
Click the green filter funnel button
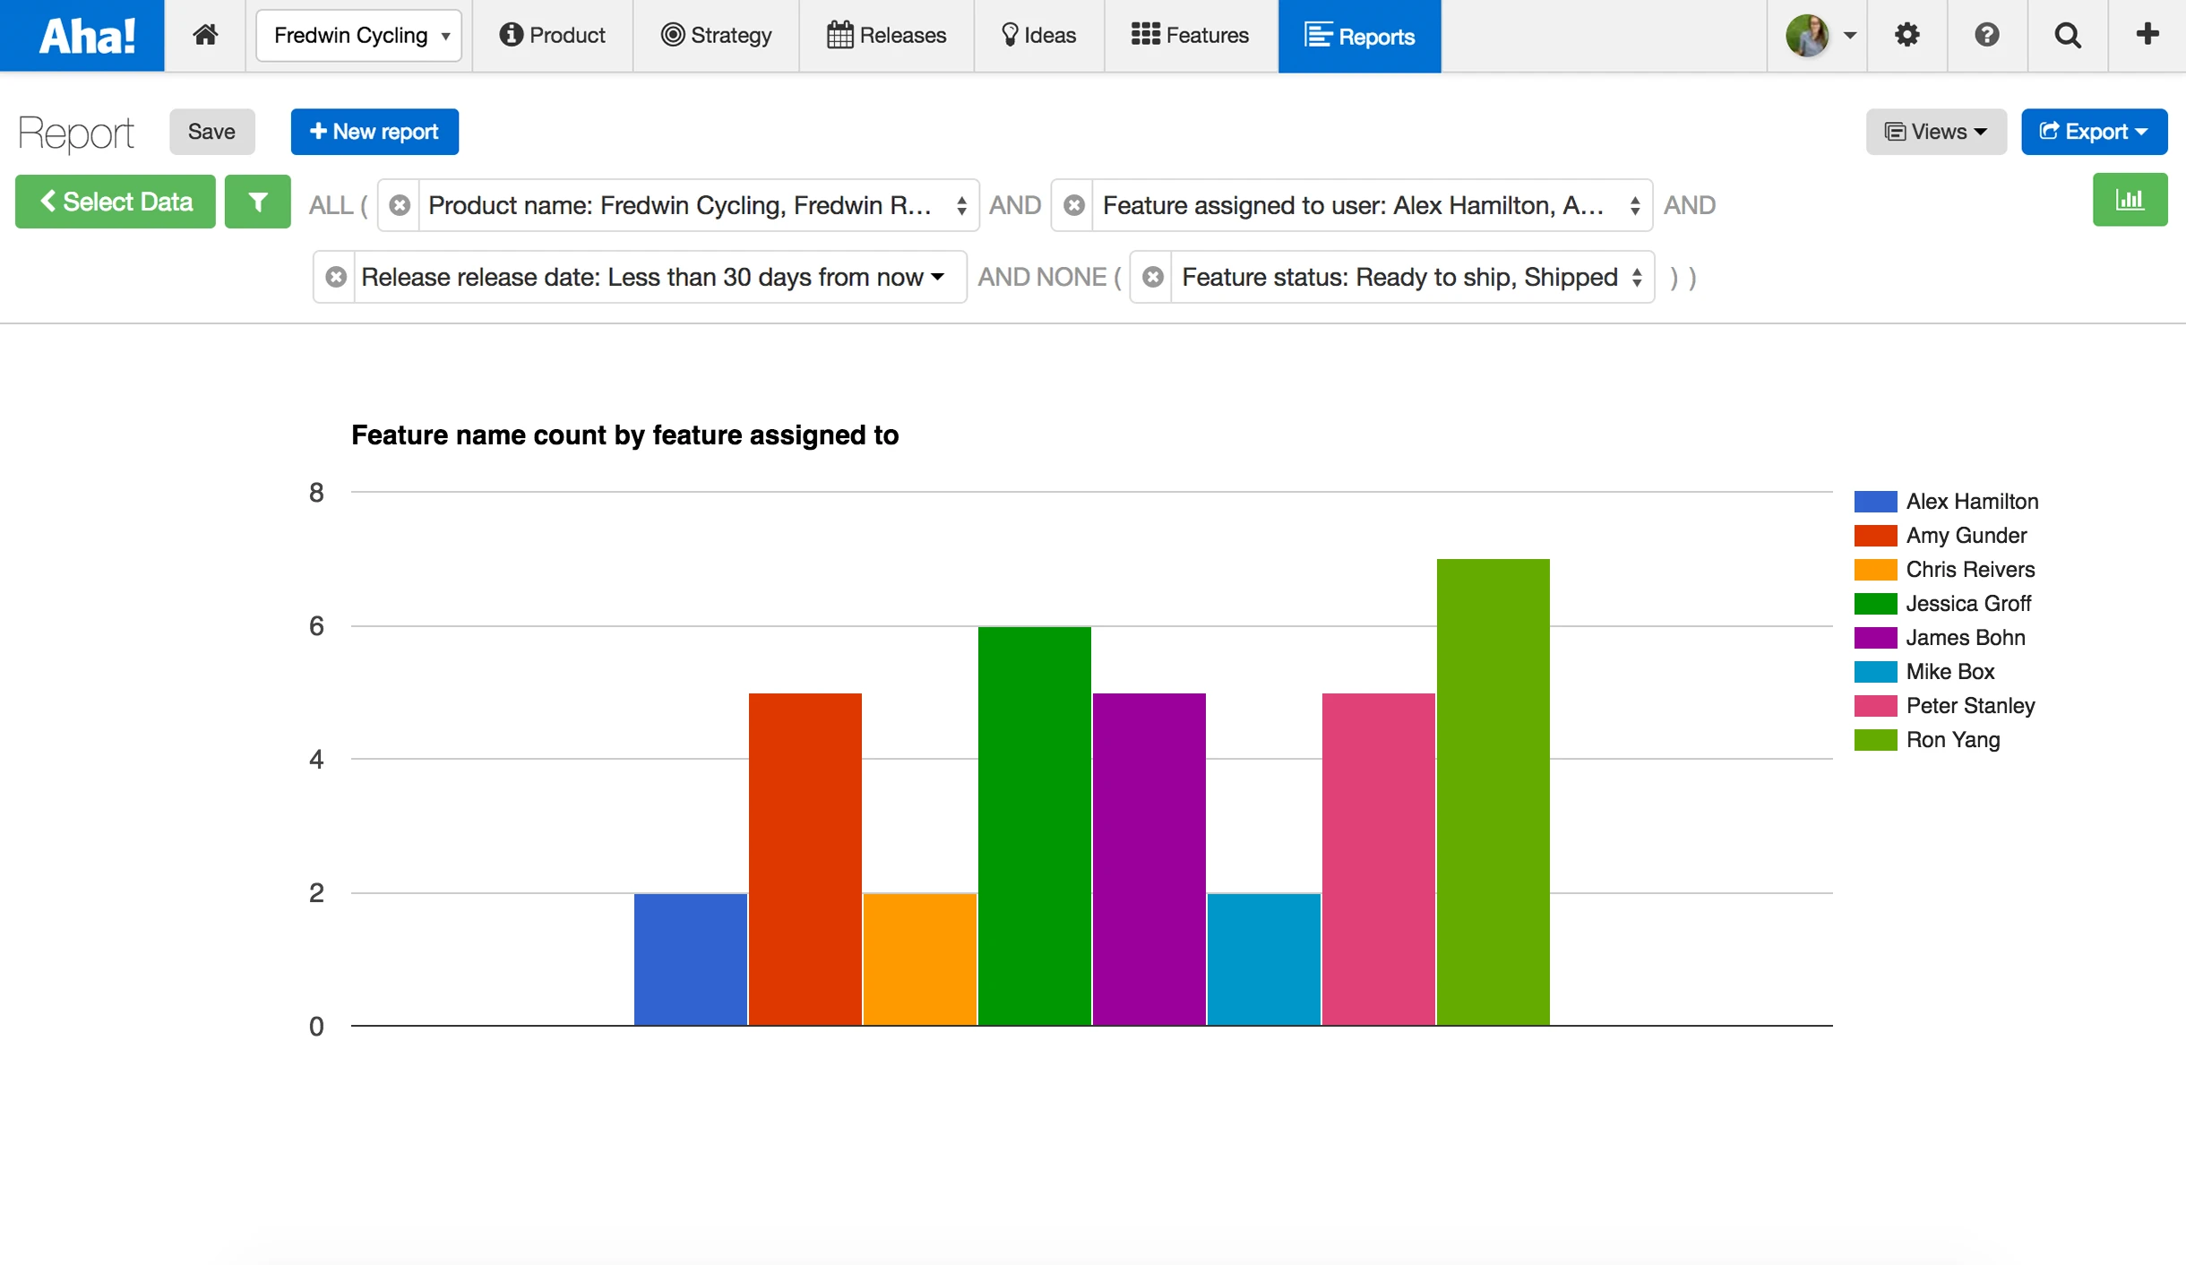(x=257, y=202)
